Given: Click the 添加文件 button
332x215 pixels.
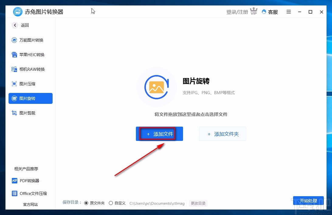Looking at the screenshot, I should coord(159,134).
